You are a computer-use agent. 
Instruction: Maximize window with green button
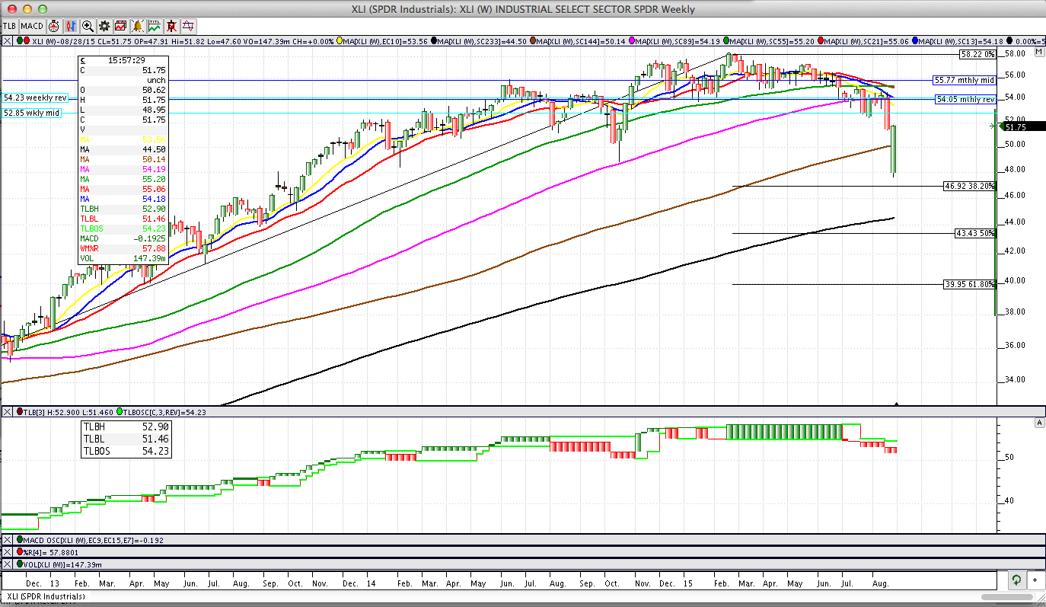click(x=43, y=8)
